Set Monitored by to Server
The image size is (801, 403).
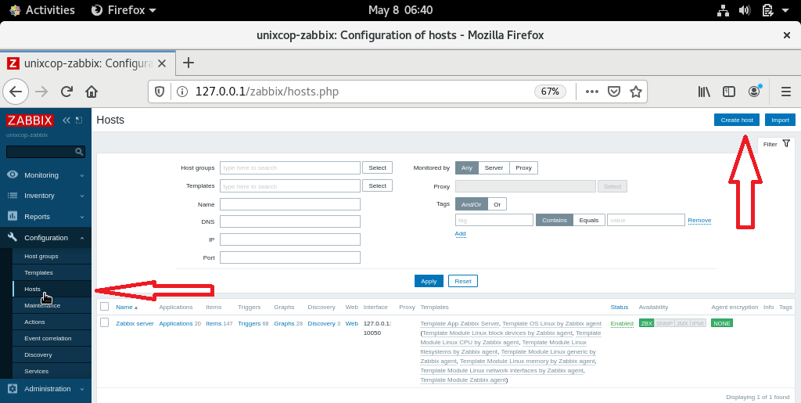click(x=494, y=167)
